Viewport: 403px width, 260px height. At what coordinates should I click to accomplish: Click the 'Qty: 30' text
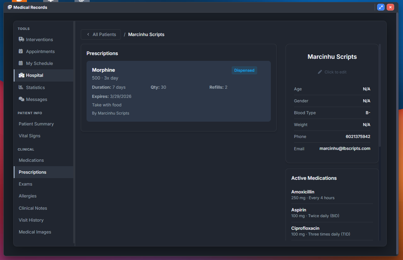click(158, 87)
